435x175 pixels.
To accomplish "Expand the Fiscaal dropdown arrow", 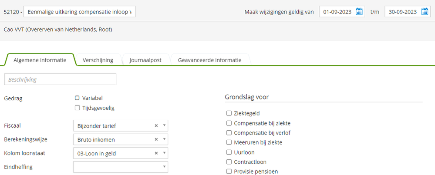I will click(x=164, y=126).
